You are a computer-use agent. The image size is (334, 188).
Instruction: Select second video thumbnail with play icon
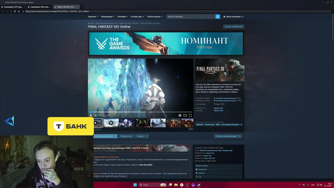pos(111,123)
